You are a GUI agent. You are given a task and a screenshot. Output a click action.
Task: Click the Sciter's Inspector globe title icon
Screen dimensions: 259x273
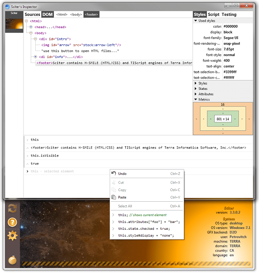pos(8,6)
